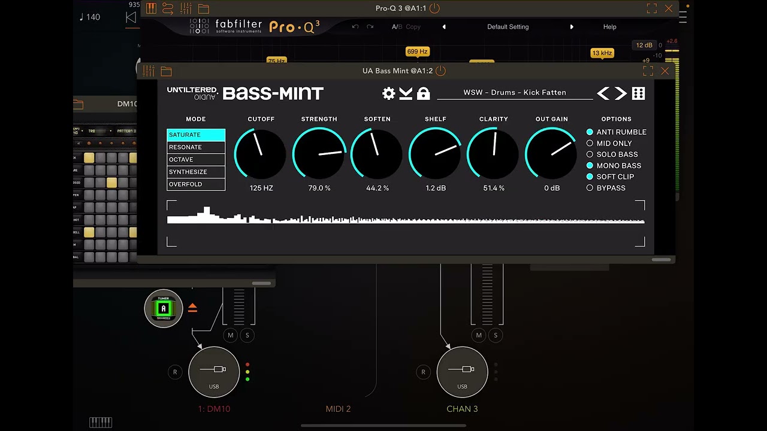Viewport: 767px width, 431px height.
Task: Open Pro-Q 3 Help menu
Action: [609, 27]
